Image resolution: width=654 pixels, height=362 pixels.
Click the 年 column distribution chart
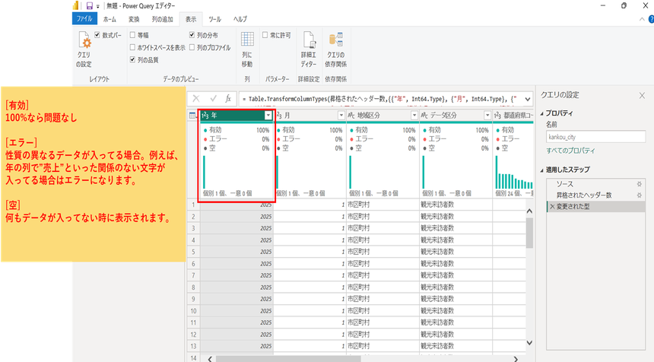[x=237, y=172]
